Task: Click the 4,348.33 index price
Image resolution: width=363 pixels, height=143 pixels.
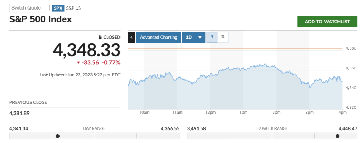Action: point(86,50)
